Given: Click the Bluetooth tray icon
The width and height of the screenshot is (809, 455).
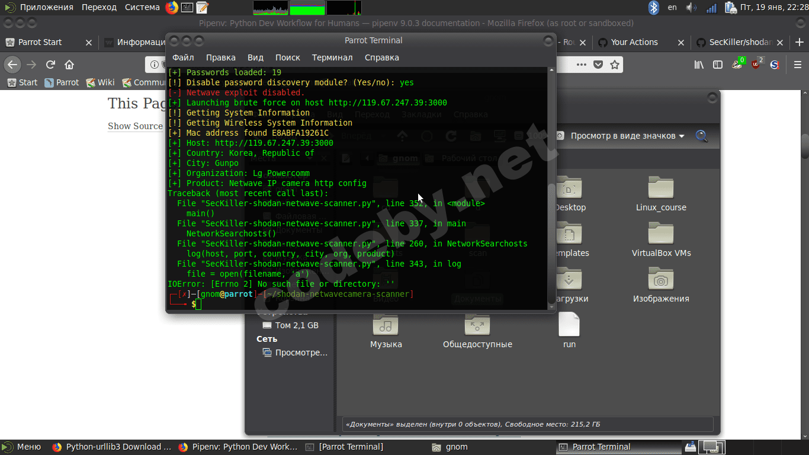Looking at the screenshot, I should (653, 7).
